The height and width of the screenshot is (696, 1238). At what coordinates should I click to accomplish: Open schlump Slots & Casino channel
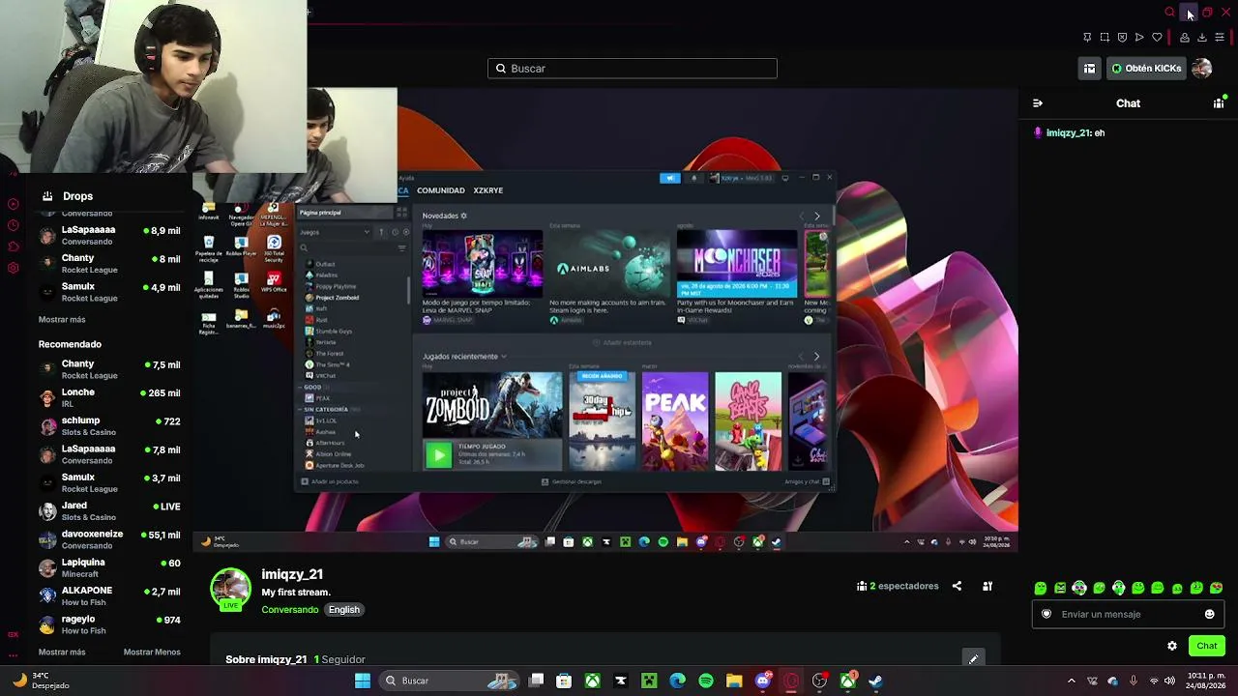point(109,426)
